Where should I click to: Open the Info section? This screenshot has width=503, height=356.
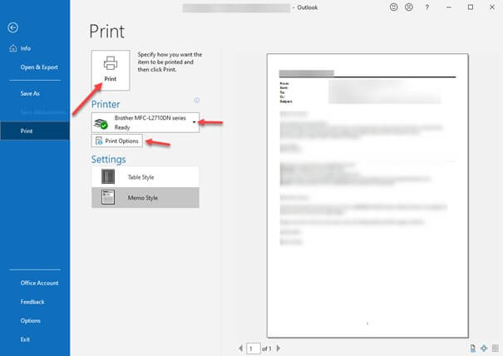26,48
